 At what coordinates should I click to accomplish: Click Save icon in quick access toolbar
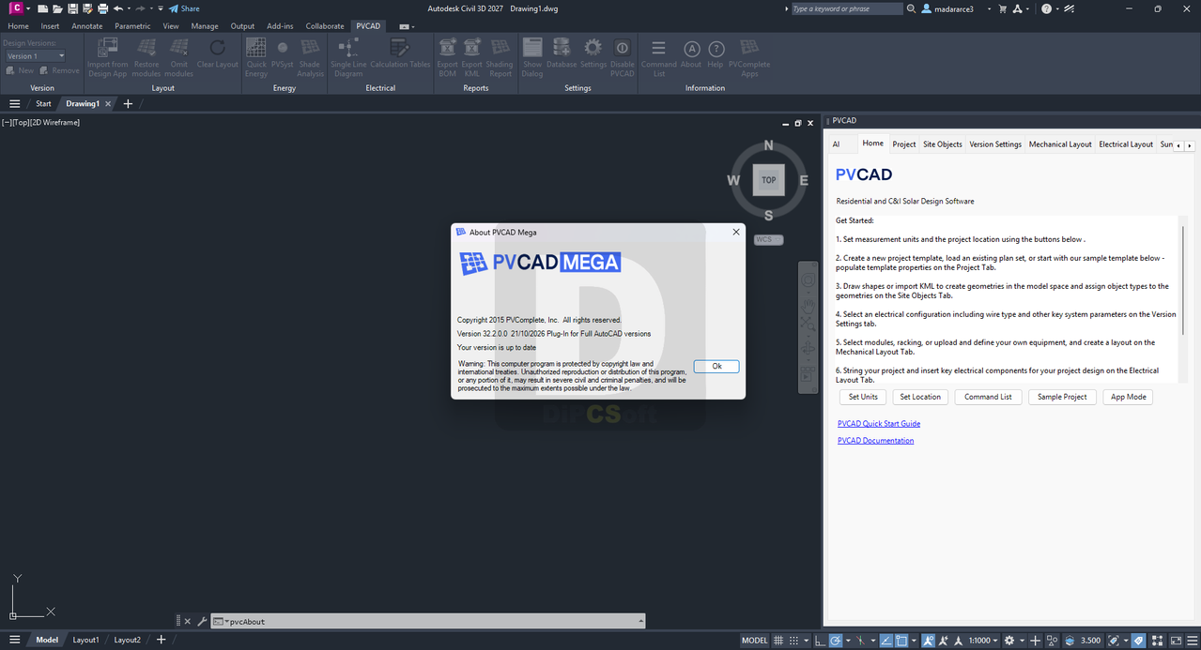pyautogui.click(x=72, y=8)
